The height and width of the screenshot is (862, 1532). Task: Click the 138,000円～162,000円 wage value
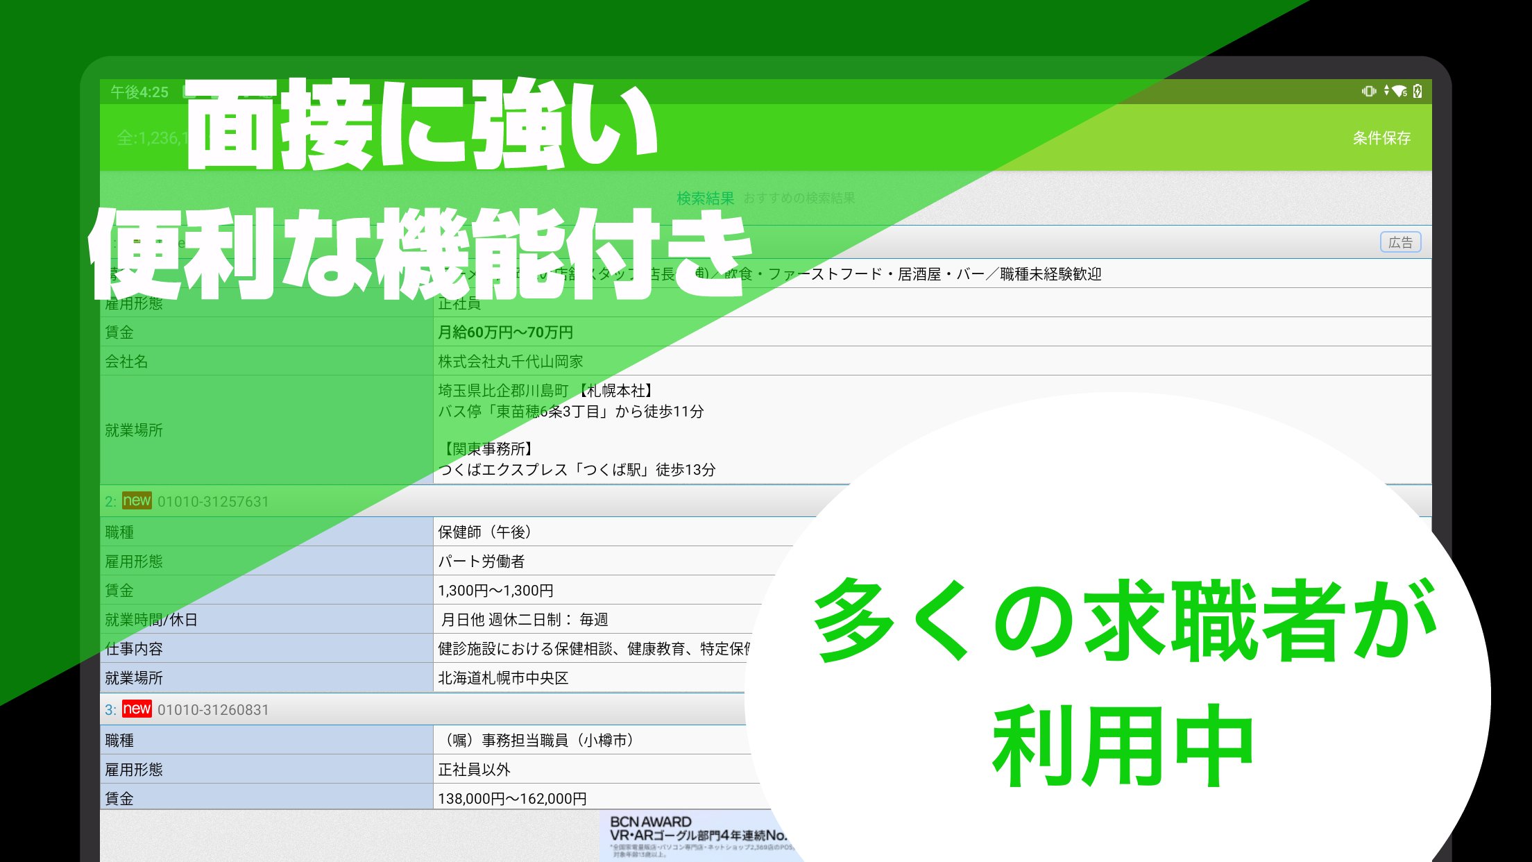click(512, 799)
